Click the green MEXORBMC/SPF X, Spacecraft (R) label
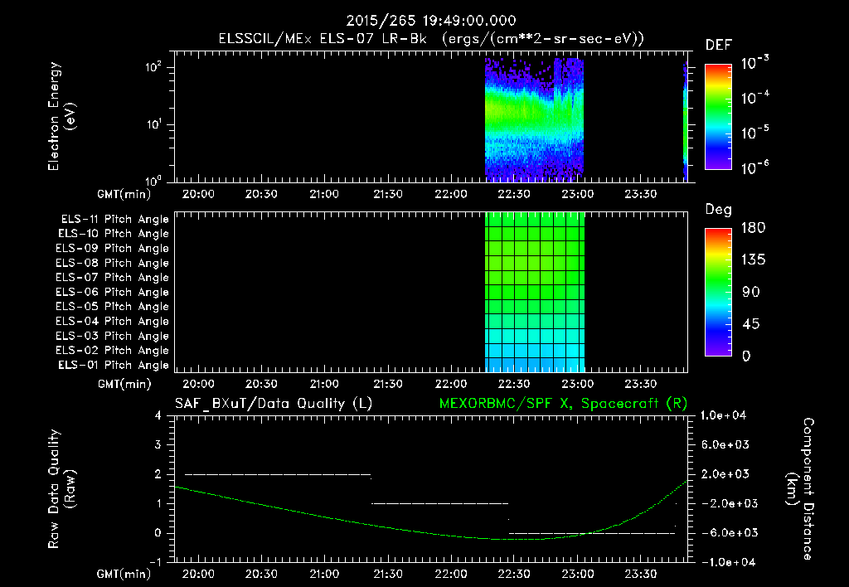The width and height of the screenshot is (849, 587). pos(563,404)
